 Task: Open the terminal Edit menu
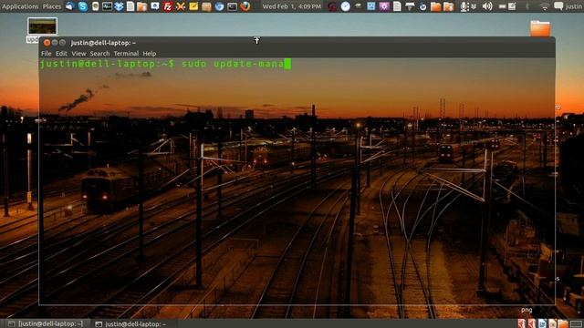pos(61,54)
